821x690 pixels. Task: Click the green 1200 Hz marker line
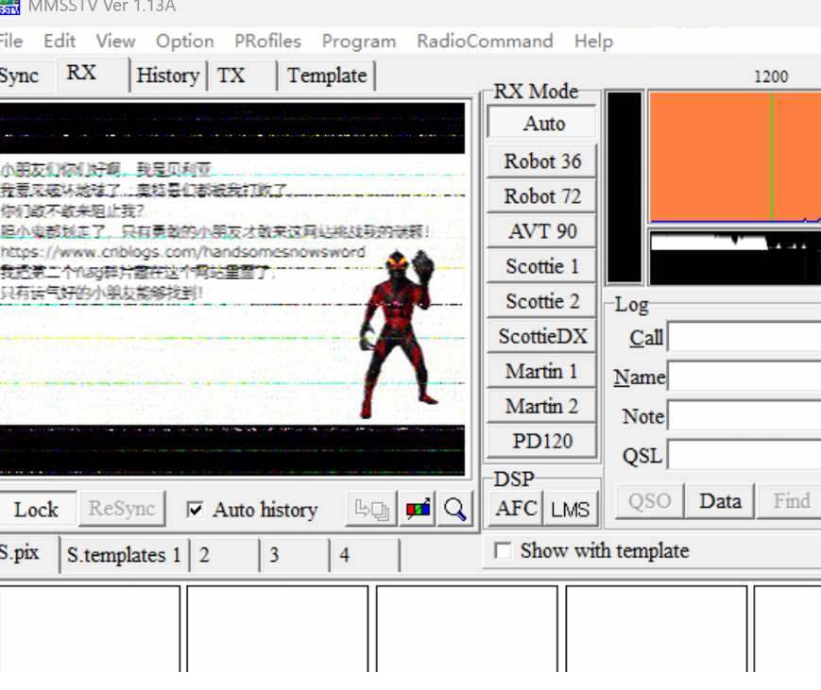pos(771,157)
